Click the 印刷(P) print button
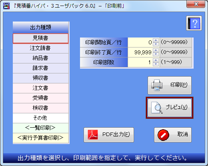The width and height of the screenshot is (208, 166). coord(170,85)
